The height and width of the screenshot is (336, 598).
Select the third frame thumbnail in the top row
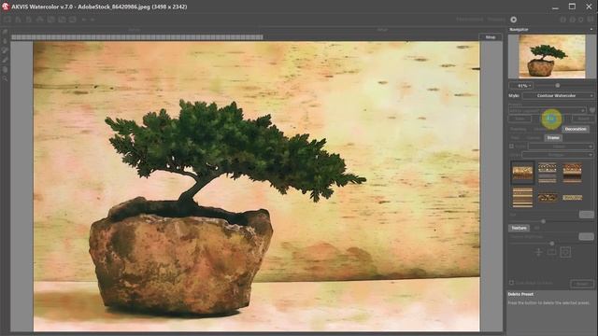pos(572,173)
